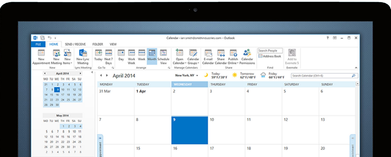The height and width of the screenshot is (157, 391).
Task: Select the 1 Apr day cell
Action: [x=153, y=101]
